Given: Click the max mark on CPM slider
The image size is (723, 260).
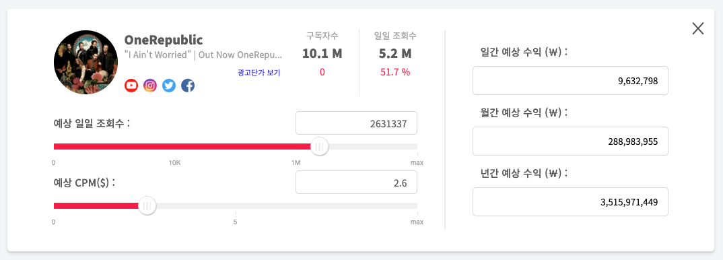Looking at the screenshot, I should (417, 222).
